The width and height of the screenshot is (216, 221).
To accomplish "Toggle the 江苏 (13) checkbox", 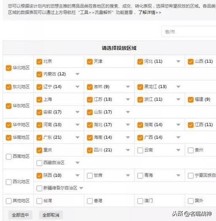I will point(90,100).
